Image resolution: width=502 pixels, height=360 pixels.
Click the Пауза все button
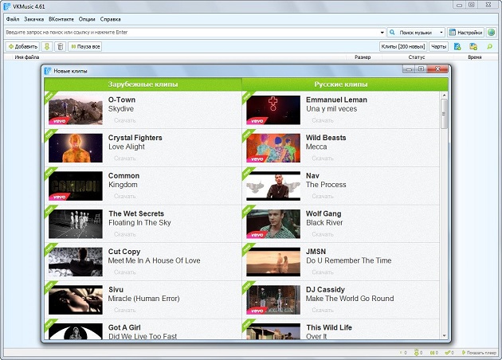pos(84,47)
